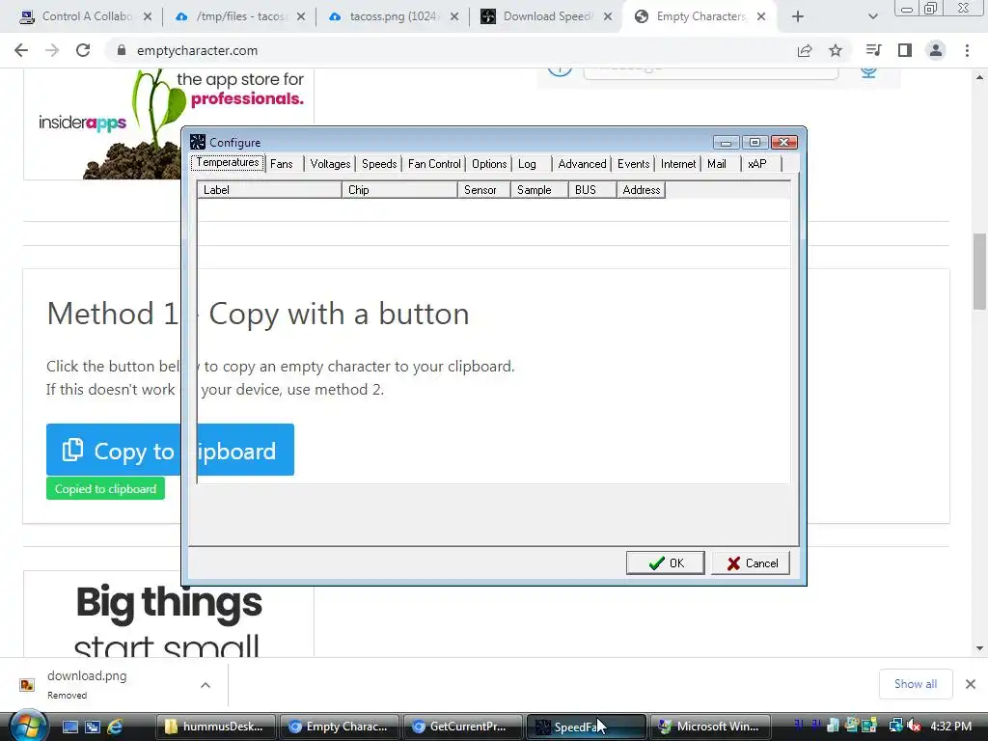
Task: Open a new Chrome tab
Action: (798, 16)
